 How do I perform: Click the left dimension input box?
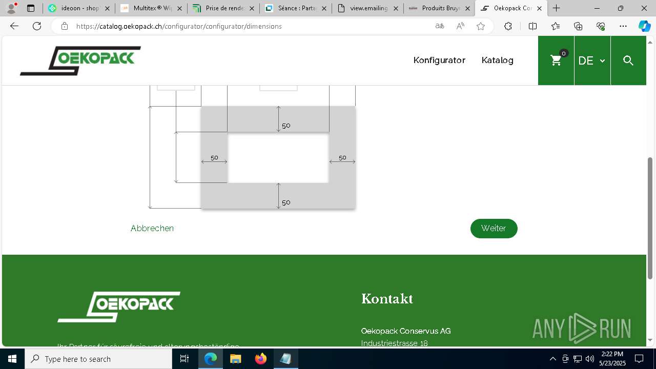coord(176,88)
